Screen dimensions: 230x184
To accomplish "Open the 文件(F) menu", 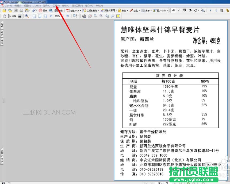I will pyautogui.click(x=9, y=6).
